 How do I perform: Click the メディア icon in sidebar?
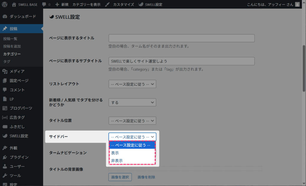[x=5, y=71]
